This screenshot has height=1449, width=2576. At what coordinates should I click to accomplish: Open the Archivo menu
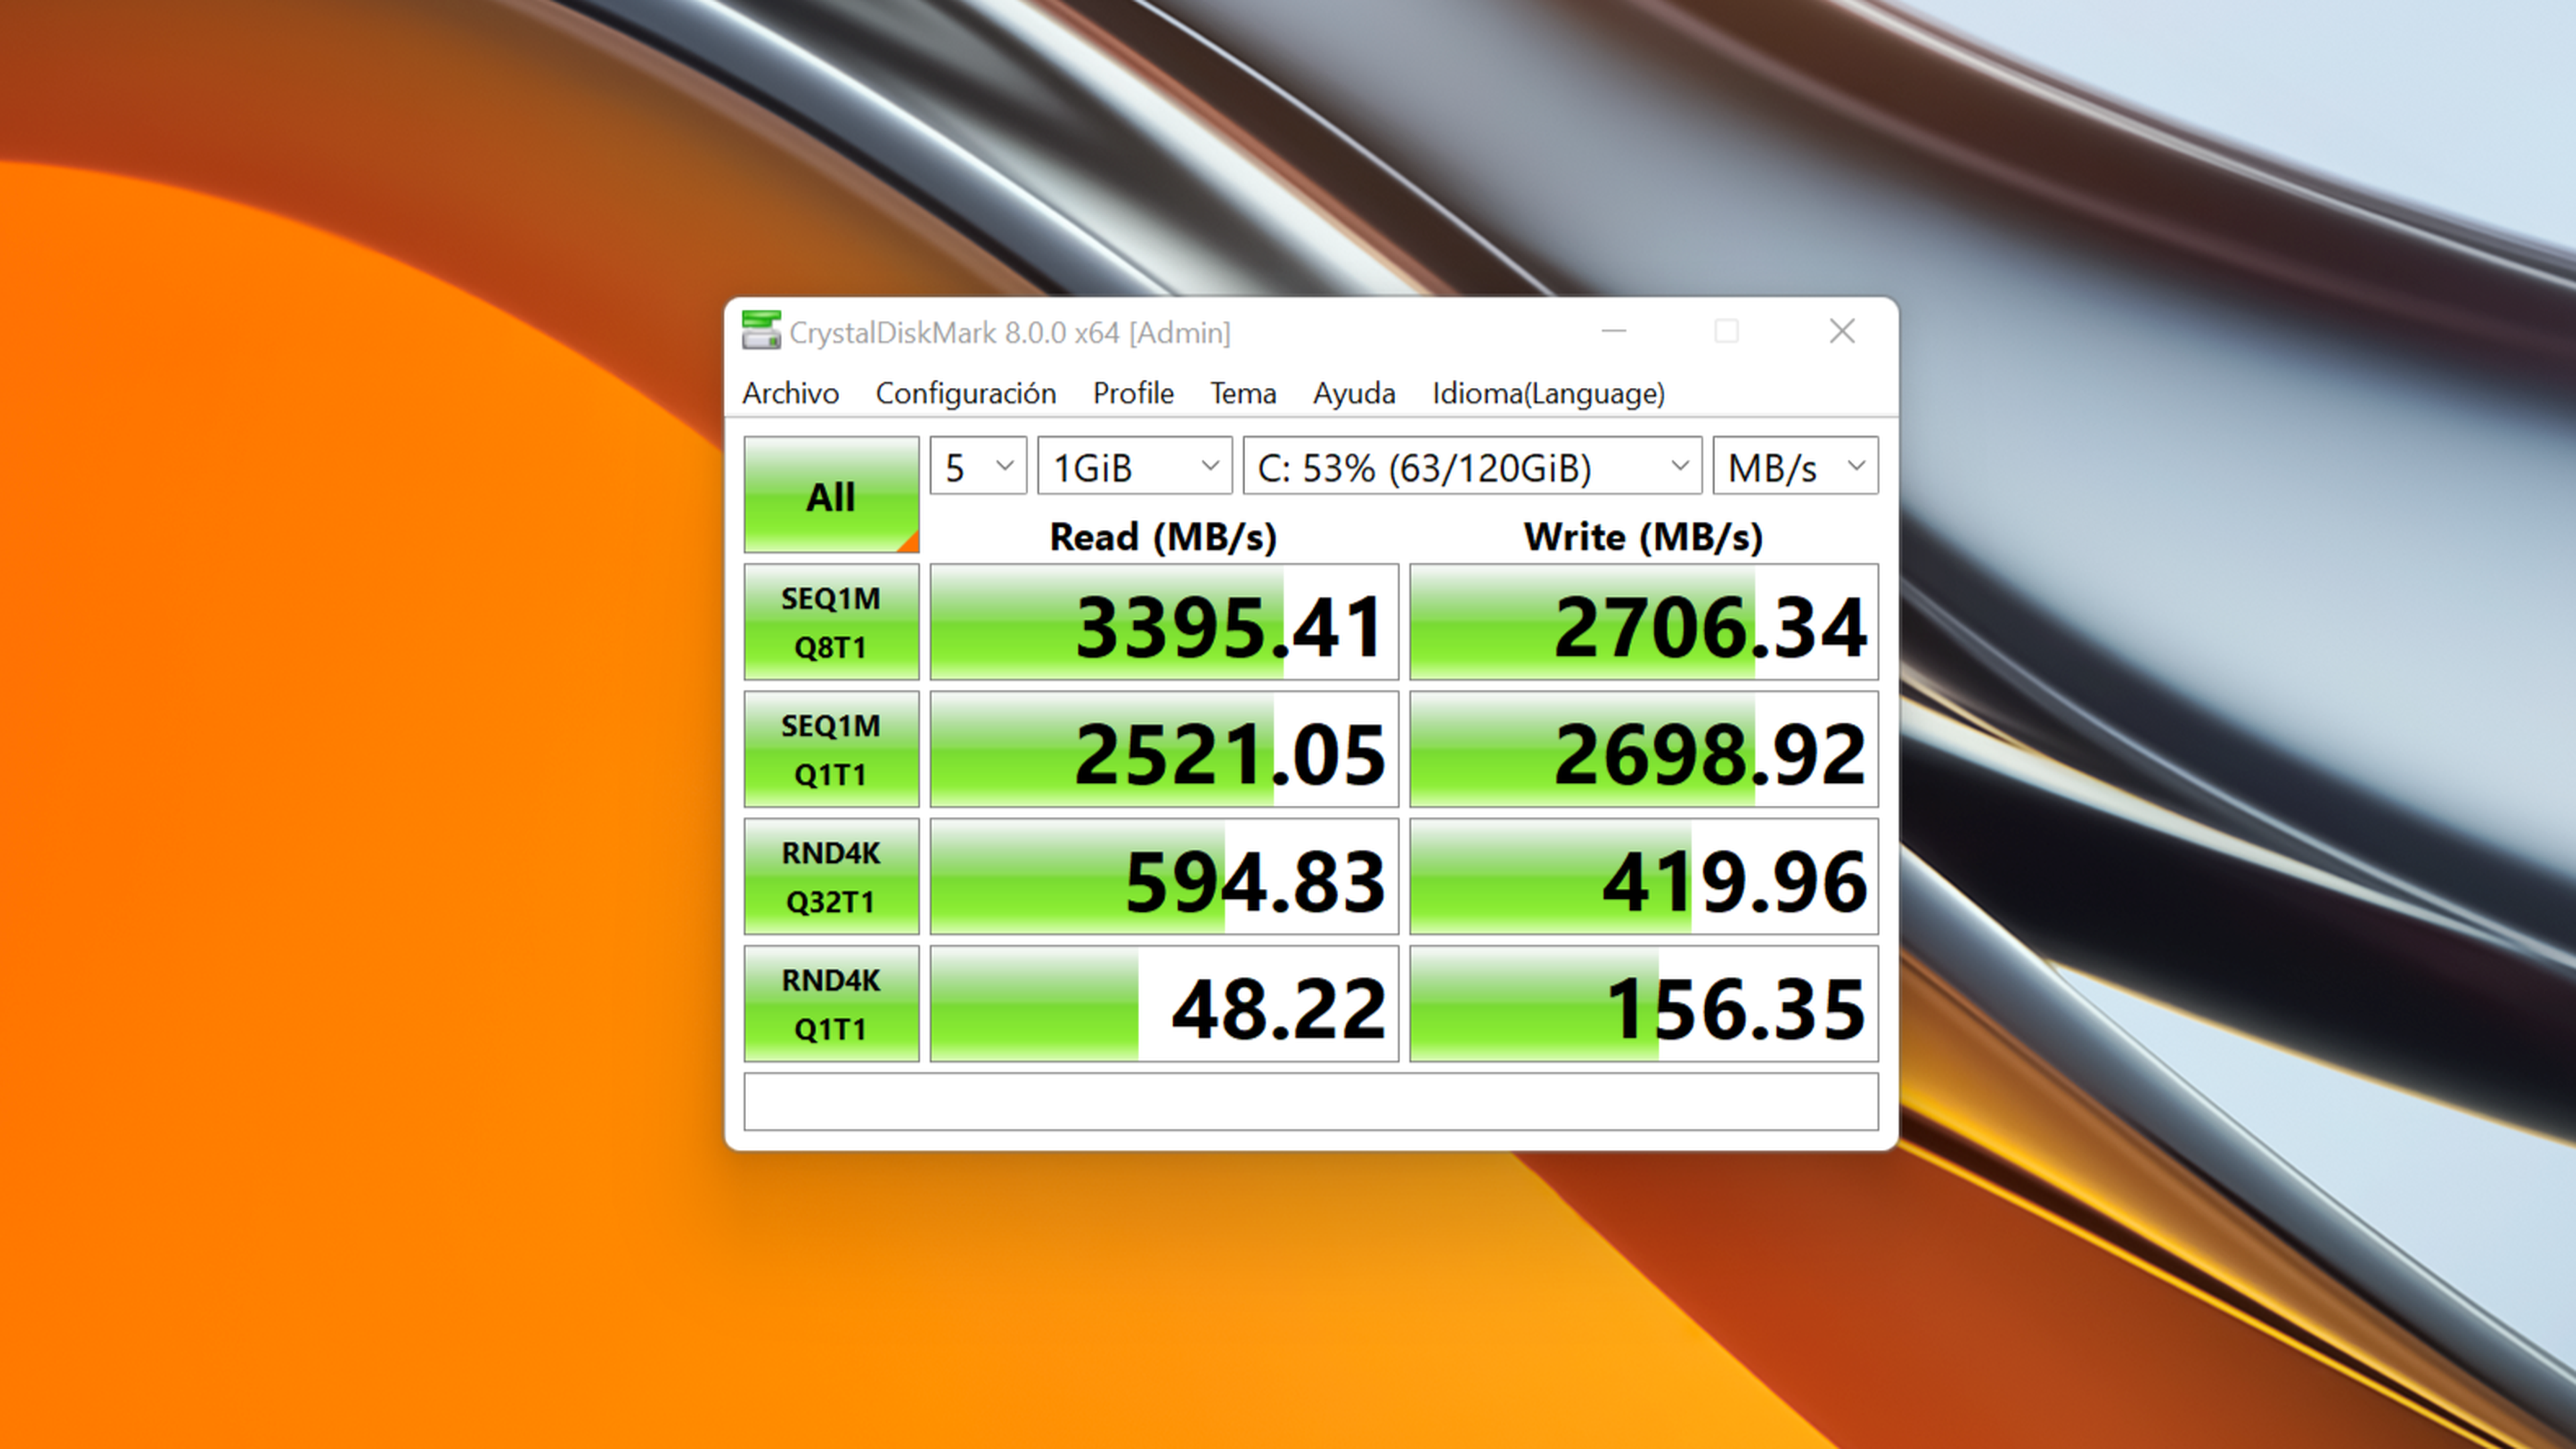790,393
